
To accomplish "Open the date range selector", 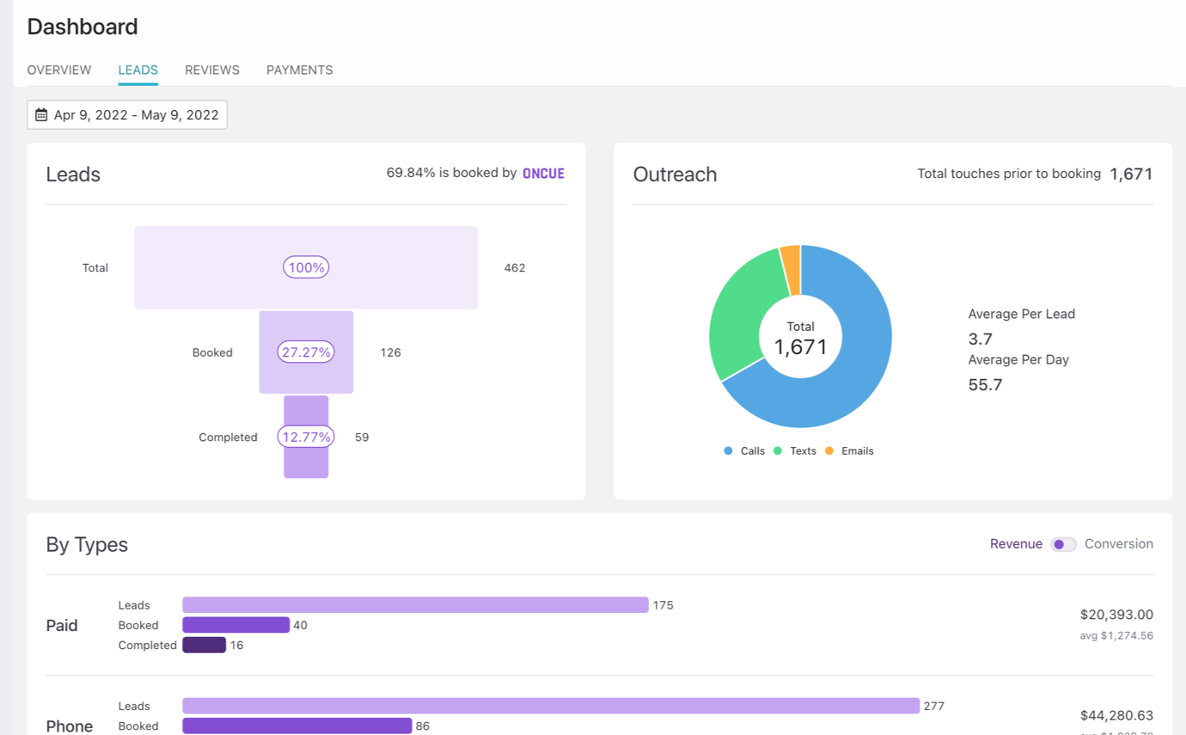I will [127, 113].
